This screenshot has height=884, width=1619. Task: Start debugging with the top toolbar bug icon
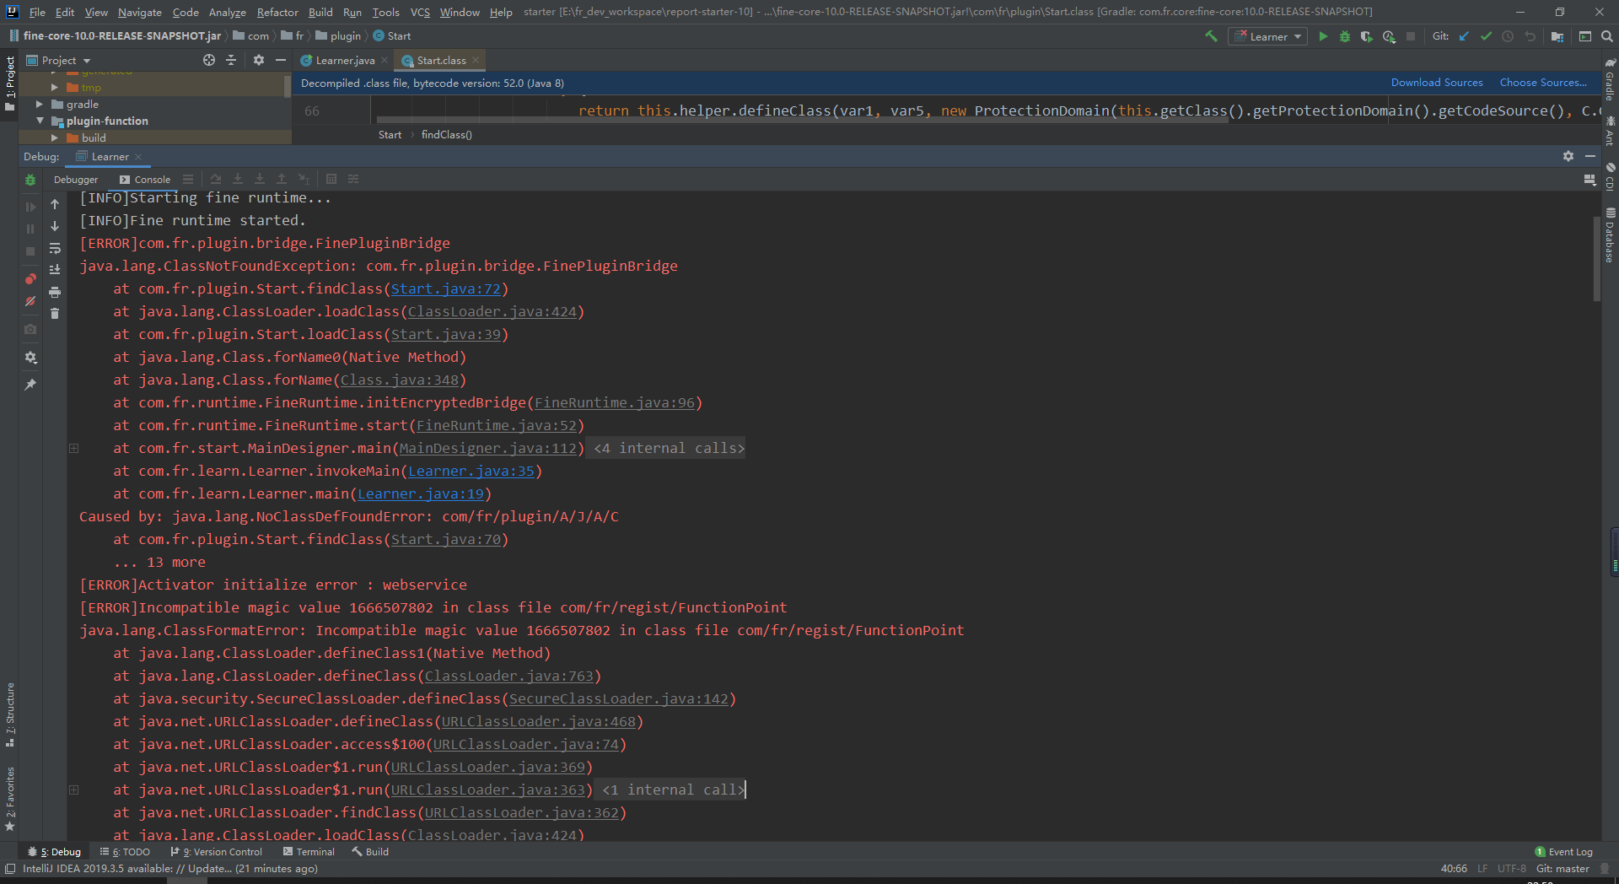click(x=1345, y=36)
